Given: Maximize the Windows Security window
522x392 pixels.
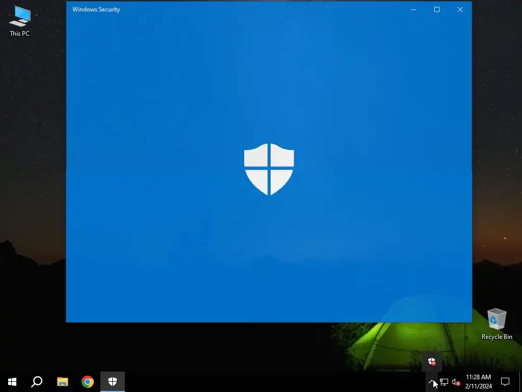Looking at the screenshot, I should click(437, 10).
